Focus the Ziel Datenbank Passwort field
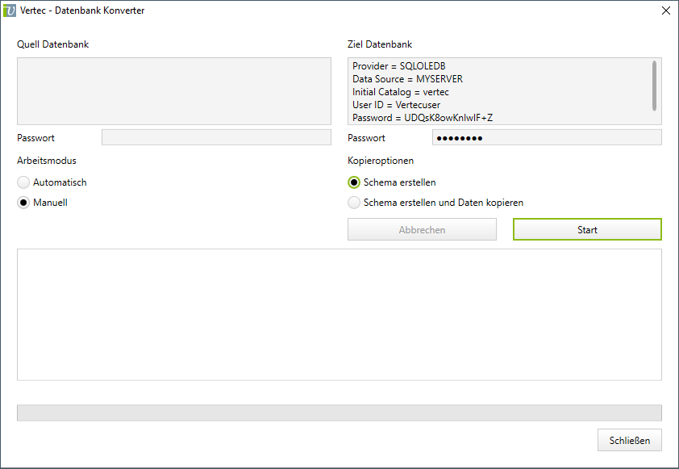This screenshot has height=469, width=679. [546, 138]
